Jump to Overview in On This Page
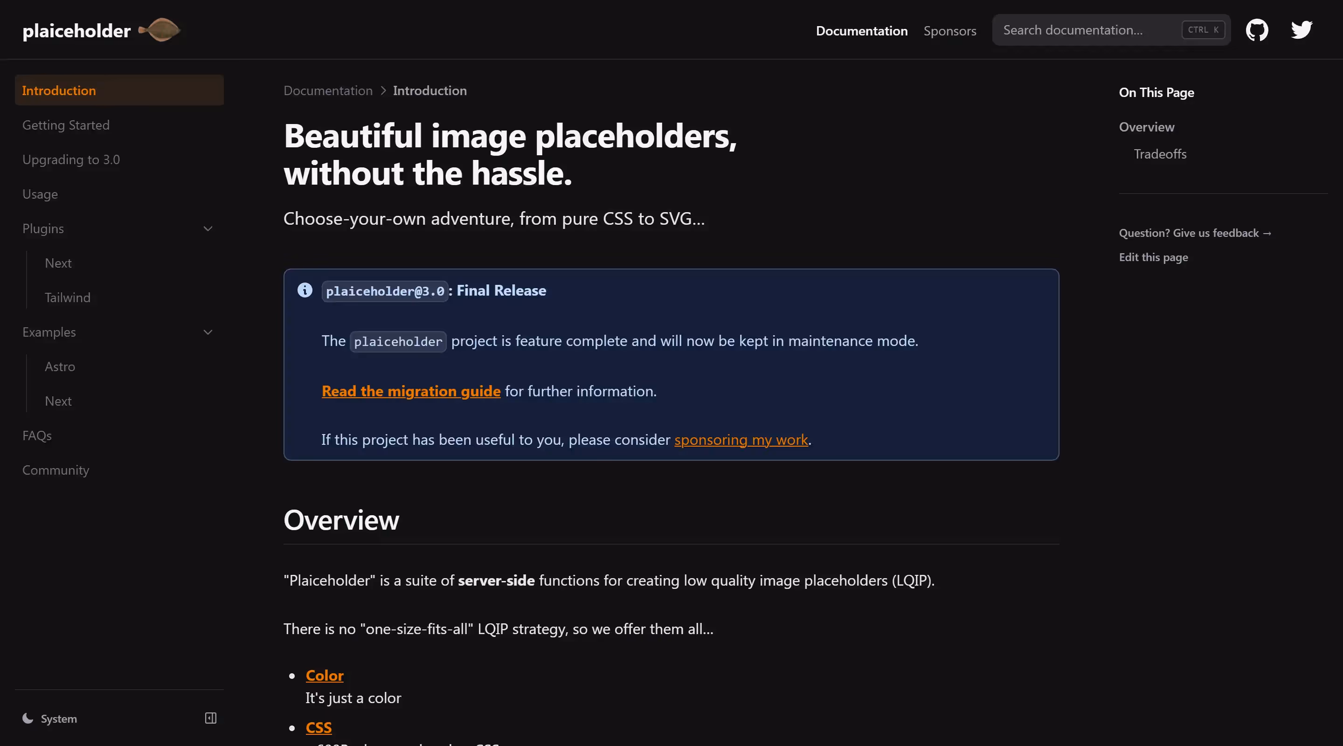This screenshot has width=1343, height=746. pyautogui.click(x=1147, y=127)
